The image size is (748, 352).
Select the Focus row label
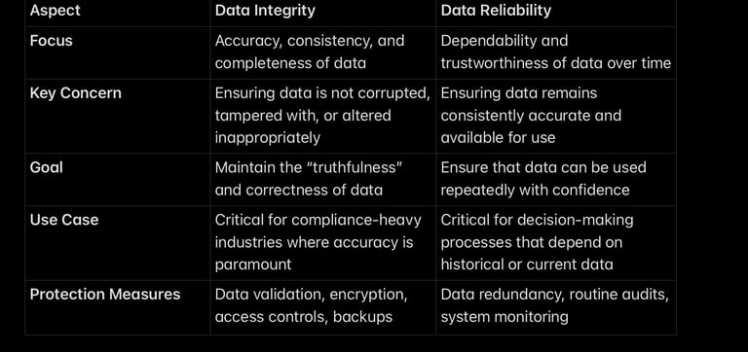(x=51, y=41)
